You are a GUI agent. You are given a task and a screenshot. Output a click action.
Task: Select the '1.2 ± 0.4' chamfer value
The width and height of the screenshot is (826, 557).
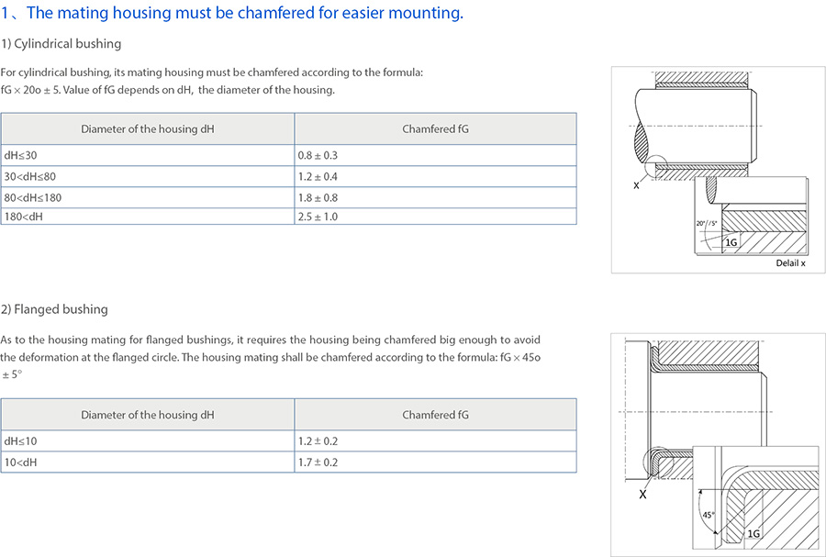[x=318, y=176]
